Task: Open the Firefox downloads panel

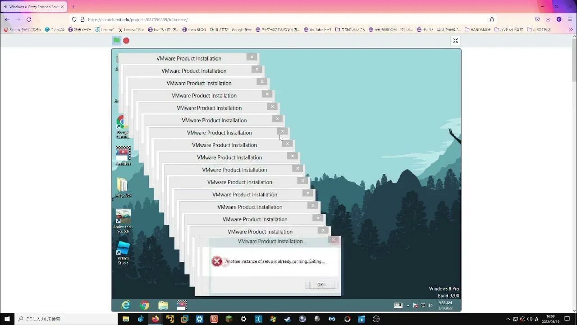Action: pos(548,19)
